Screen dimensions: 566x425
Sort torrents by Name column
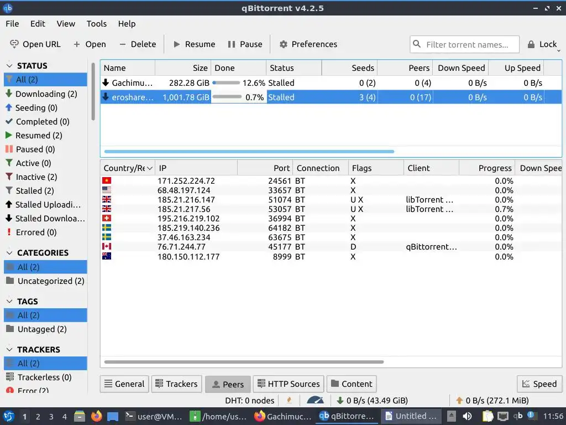128,68
